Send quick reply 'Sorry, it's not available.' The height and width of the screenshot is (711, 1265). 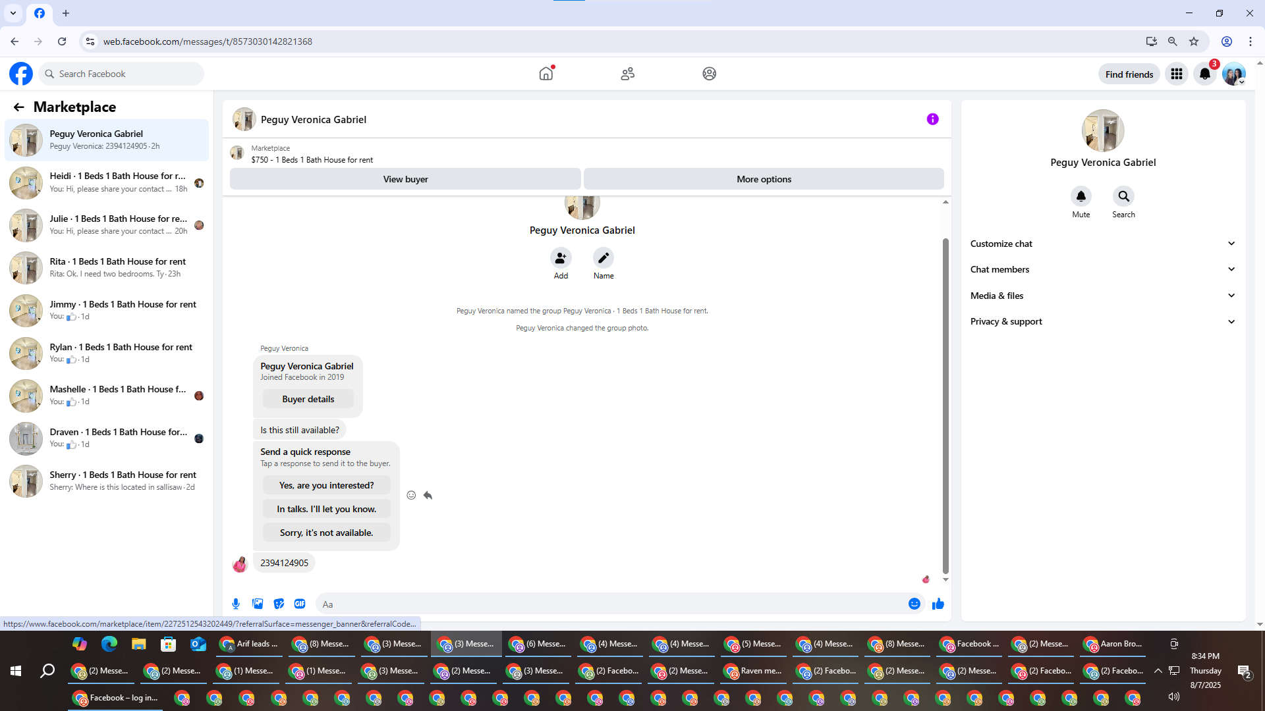tap(326, 533)
